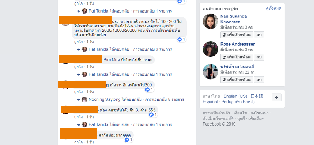
Task: Click ถูกใจ under the Bim Mira comment
Action: (78, 67)
